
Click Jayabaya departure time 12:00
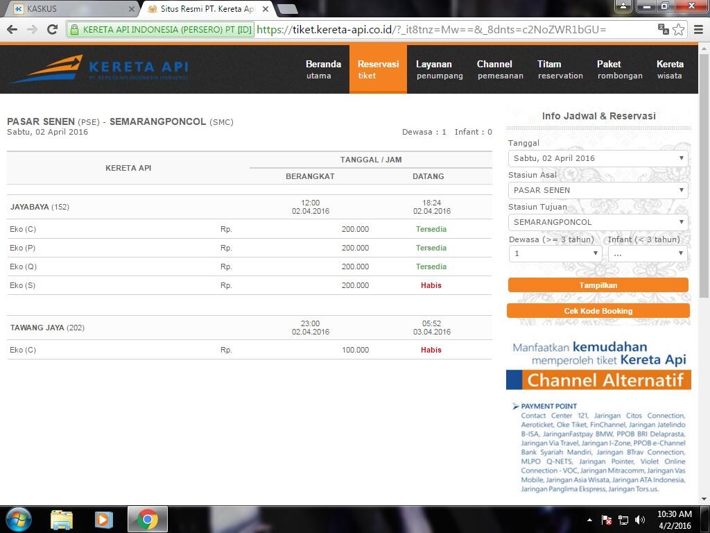[310, 203]
